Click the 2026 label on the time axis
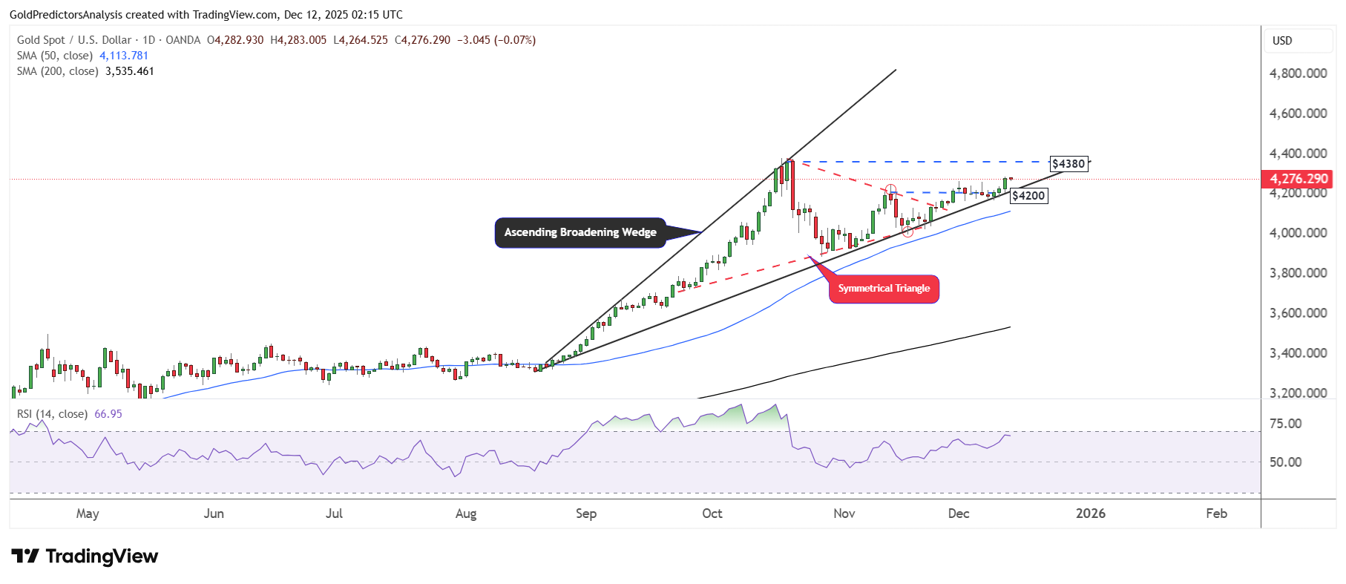Image resolution: width=1346 pixels, height=584 pixels. pyautogui.click(x=1090, y=514)
